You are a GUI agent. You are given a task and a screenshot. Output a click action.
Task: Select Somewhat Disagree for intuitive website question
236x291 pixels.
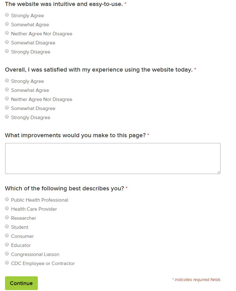click(x=7, y=42)
